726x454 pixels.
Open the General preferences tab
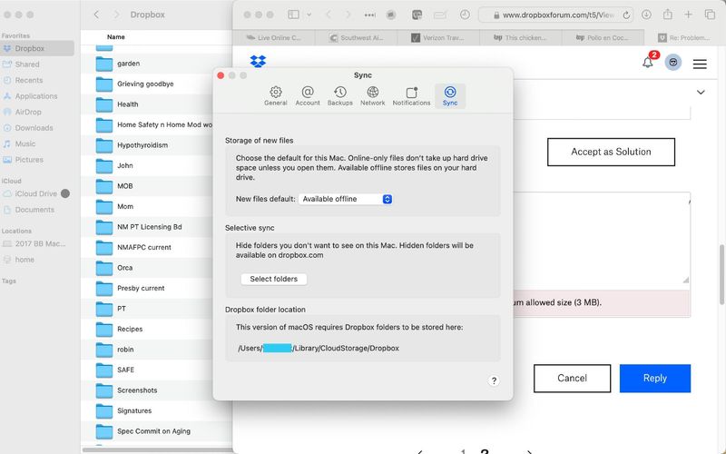(276, 96)
